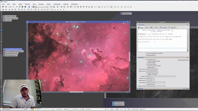Click the first minimized image icon at bottom
Screen dimensions: 198x111
118,103
